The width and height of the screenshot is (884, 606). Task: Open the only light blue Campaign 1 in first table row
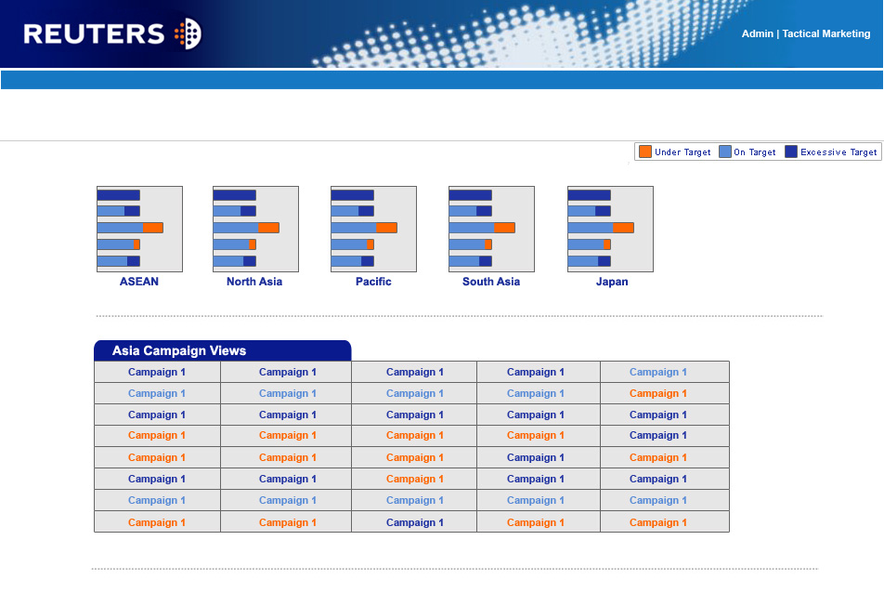[658, 372]
